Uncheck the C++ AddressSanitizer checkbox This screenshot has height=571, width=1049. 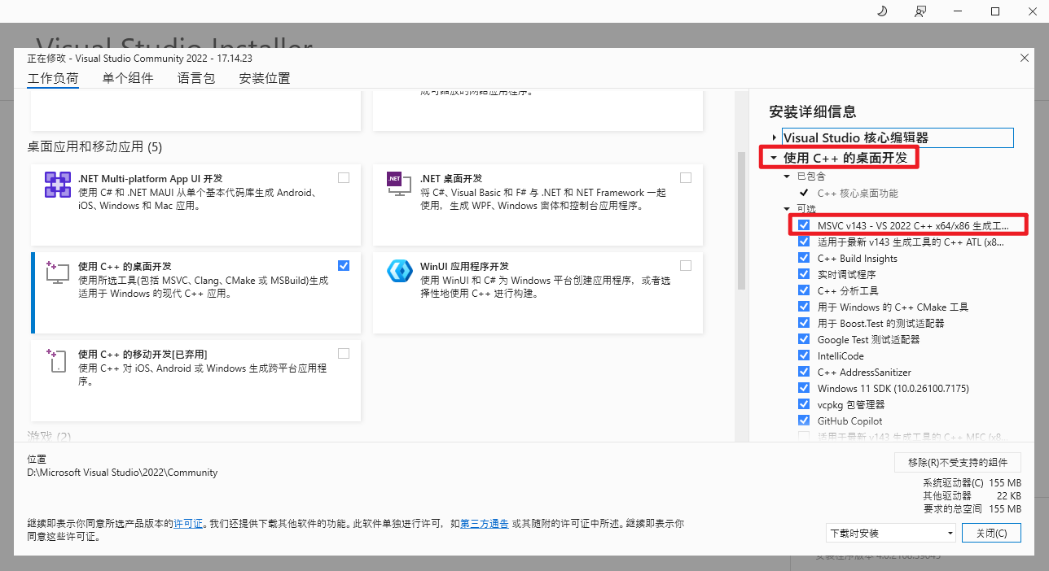tap(805, 372)
